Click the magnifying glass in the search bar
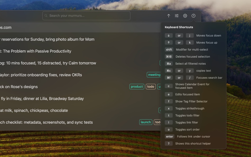 point(46,16)
